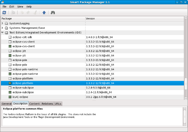
Task: Toggle installed box for eclipse-pde-runtime 1:3.3.2-12
Action: click(10, 74)
